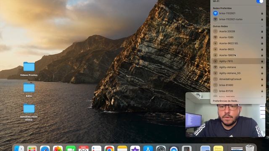Launch Safari from the Dock

click(45, 148)
